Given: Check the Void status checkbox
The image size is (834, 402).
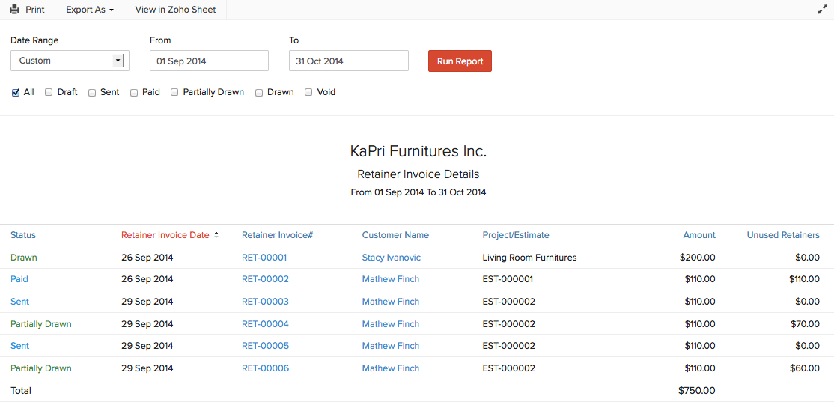Looking at the screenshot, I should (x=308, y=93).
